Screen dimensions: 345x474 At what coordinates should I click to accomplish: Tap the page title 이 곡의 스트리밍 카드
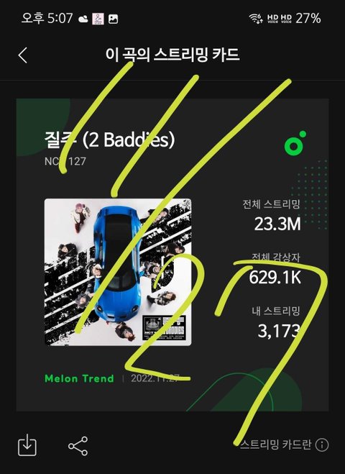pyautogui.click(x=172, y=55)
